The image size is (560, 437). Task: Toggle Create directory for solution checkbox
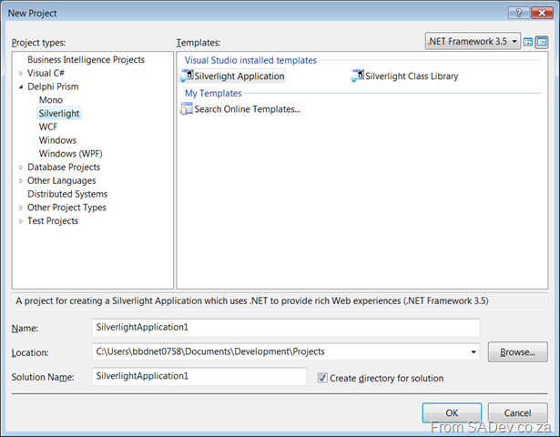(x=322, y=378)
